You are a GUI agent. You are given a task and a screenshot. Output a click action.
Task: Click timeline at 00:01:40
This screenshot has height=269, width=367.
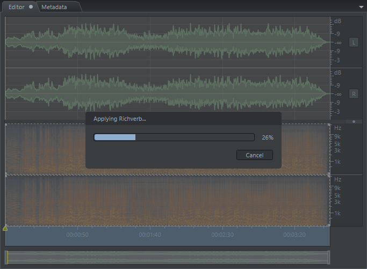pos(150,235)
